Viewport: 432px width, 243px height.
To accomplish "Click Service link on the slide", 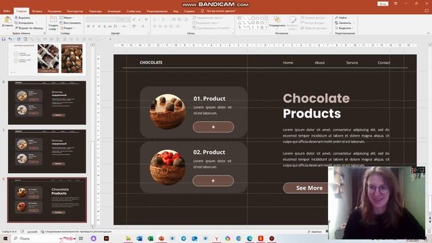I will (352, 63).
